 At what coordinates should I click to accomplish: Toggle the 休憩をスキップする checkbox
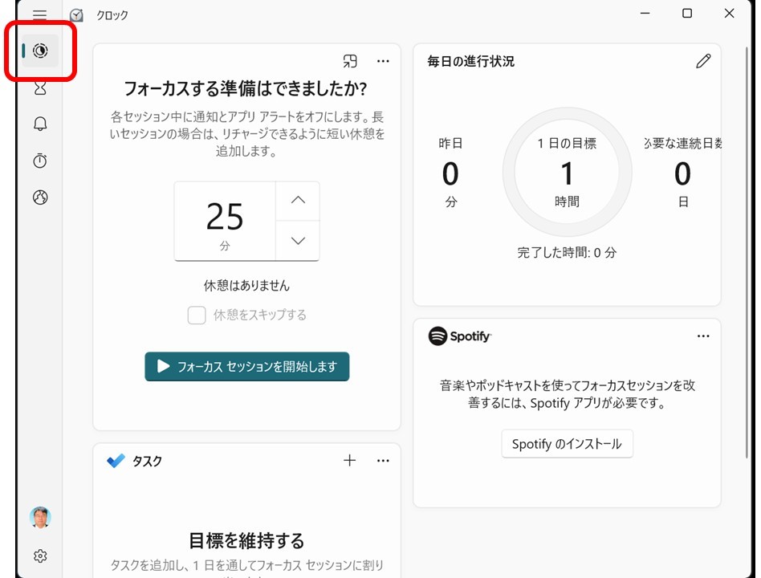click(197, 315)
